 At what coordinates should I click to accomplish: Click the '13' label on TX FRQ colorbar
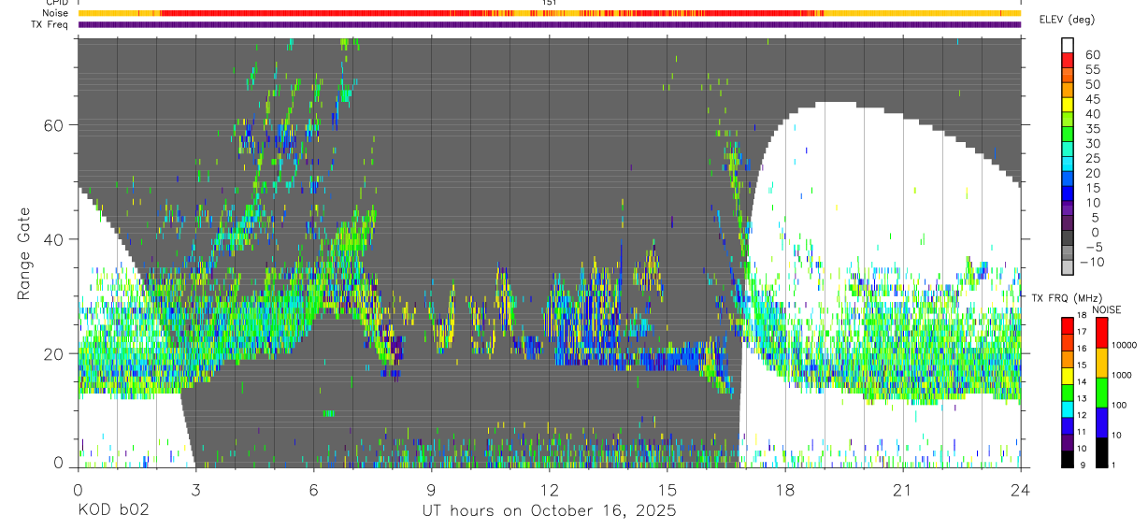tap(1082, 398)
